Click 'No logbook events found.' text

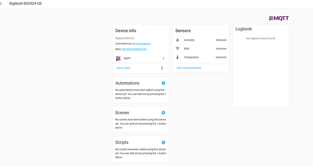[x=261, y=38]
